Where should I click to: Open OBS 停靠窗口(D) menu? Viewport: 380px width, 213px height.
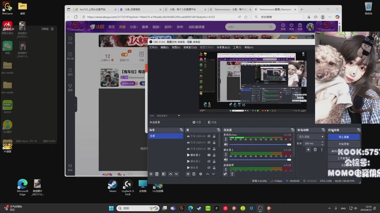click(190, 47)
